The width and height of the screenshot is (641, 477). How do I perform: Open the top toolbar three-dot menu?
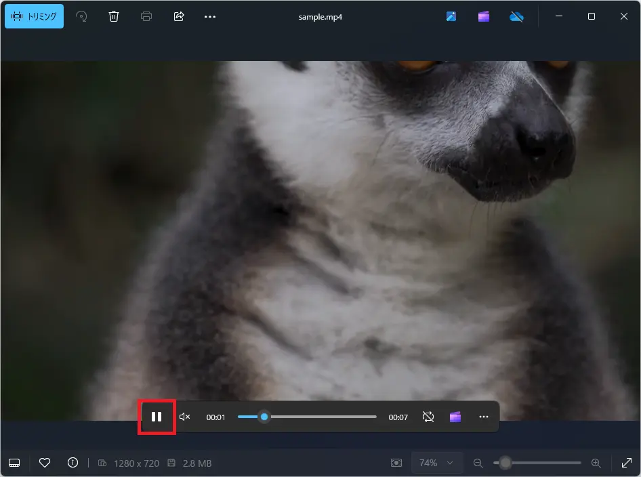click(210, 16)
